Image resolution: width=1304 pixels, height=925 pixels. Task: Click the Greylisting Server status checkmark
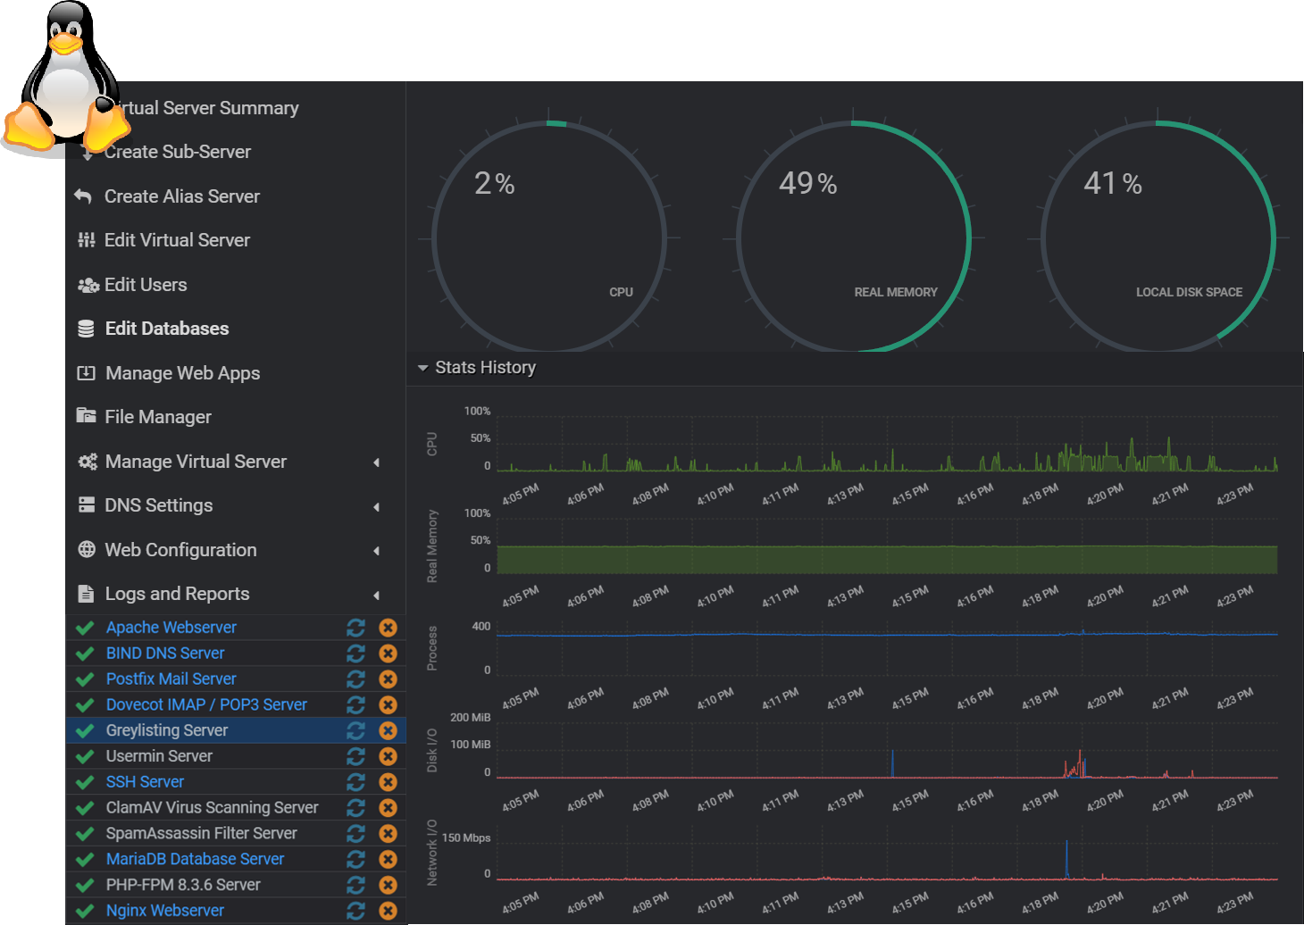(x=85, y=730)
